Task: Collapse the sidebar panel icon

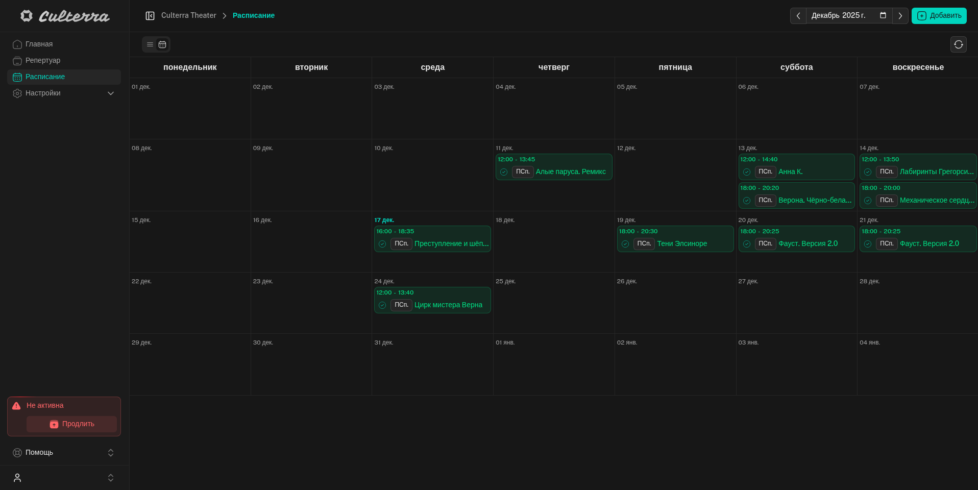Action: (x=150, y=16)
